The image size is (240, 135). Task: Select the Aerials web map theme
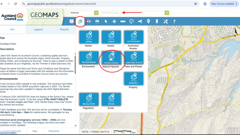[x=89, y=37]
